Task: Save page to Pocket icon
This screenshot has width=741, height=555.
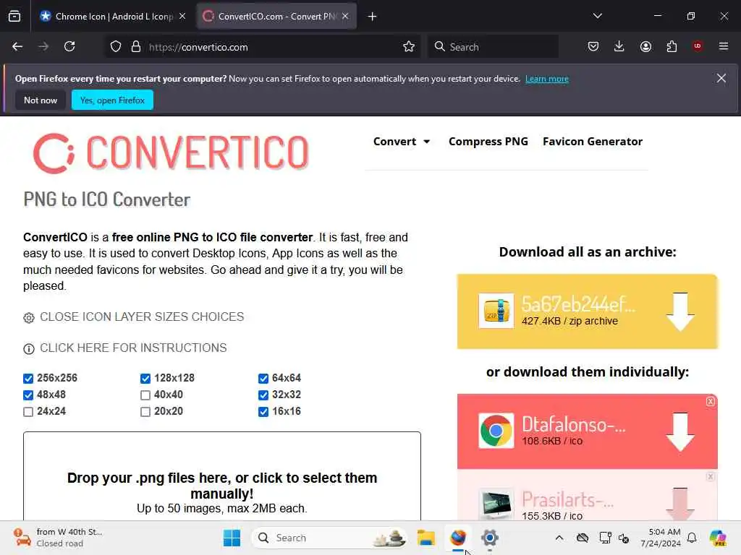Action: [x=593, y=47]
